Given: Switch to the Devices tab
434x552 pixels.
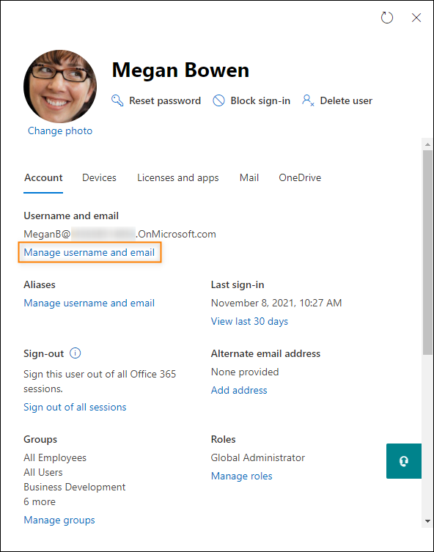Looking at the screenshot, I should pos(99,178).
